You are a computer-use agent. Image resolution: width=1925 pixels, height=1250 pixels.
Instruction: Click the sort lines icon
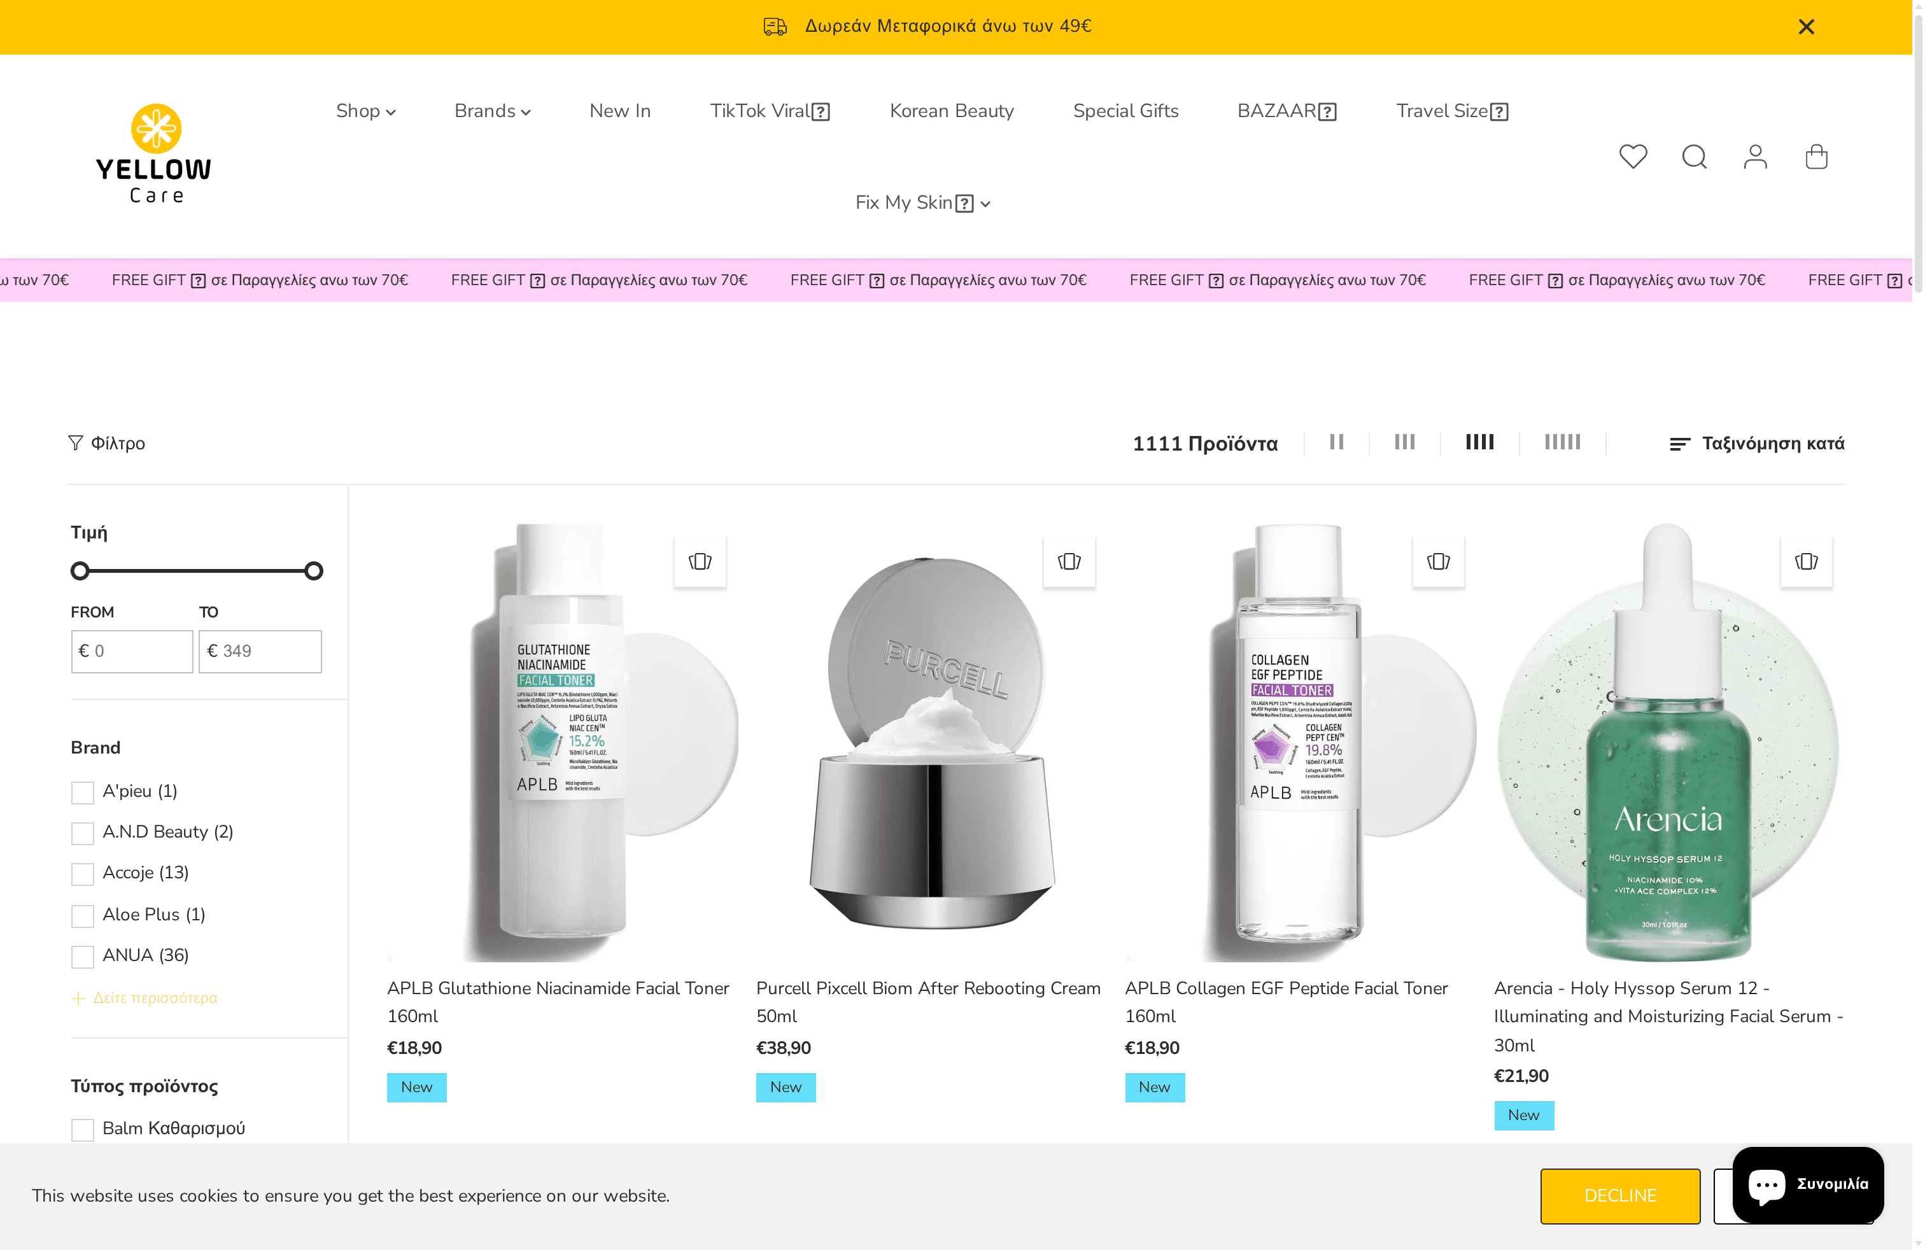tap(1679, 444)
